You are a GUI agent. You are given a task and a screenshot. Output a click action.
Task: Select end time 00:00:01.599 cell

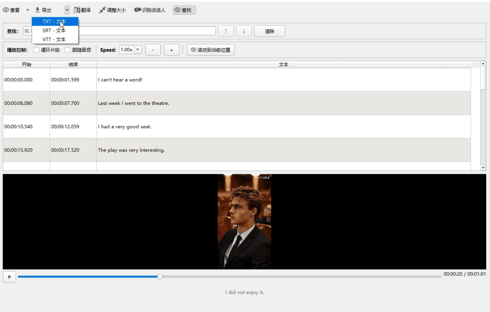point(73,80)
